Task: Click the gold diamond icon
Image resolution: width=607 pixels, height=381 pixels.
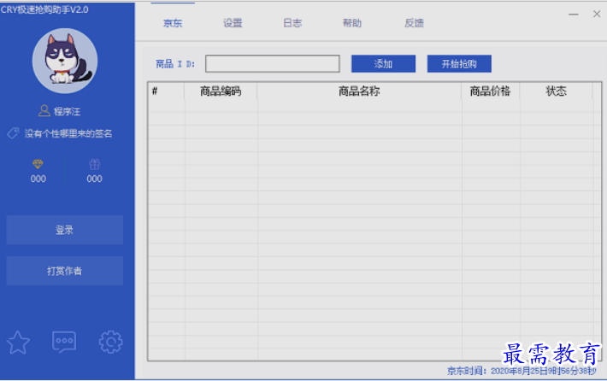Action: tap(38, 164)
